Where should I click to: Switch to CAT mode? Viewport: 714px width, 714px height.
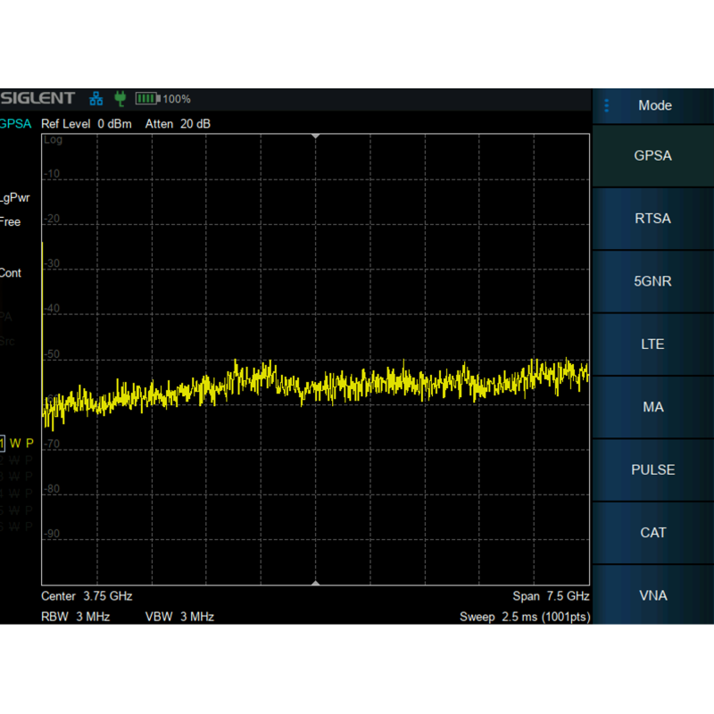652,533
